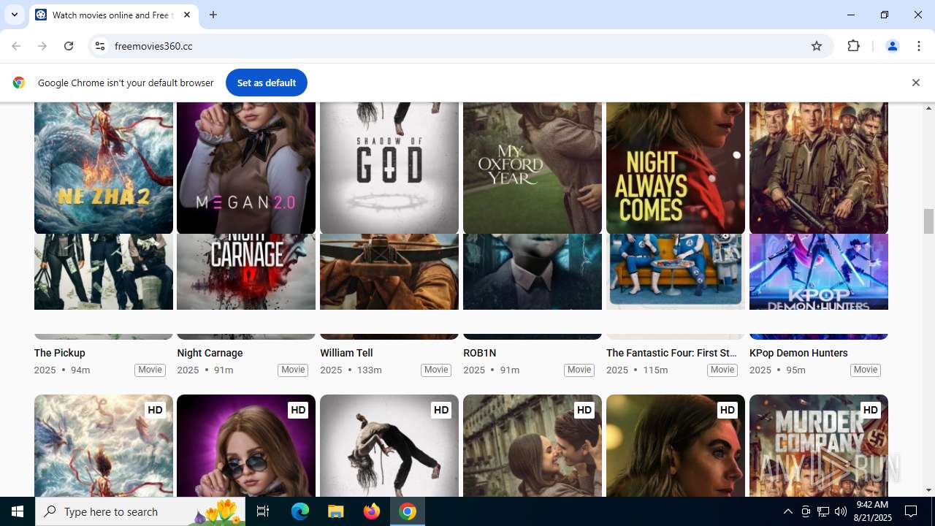The width and height of the screenshot is (935, 526).
Task: Open the Shadow of God poster
Action: tap(389, 168)
